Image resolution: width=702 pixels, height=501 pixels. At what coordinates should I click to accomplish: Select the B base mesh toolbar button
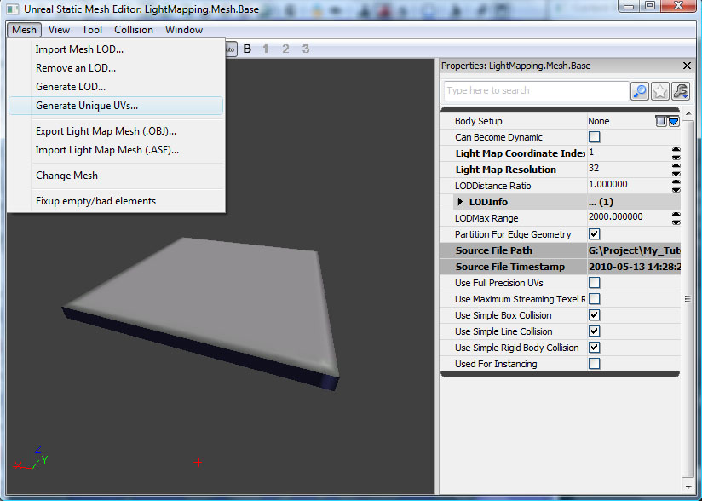[x=247, y=49]
